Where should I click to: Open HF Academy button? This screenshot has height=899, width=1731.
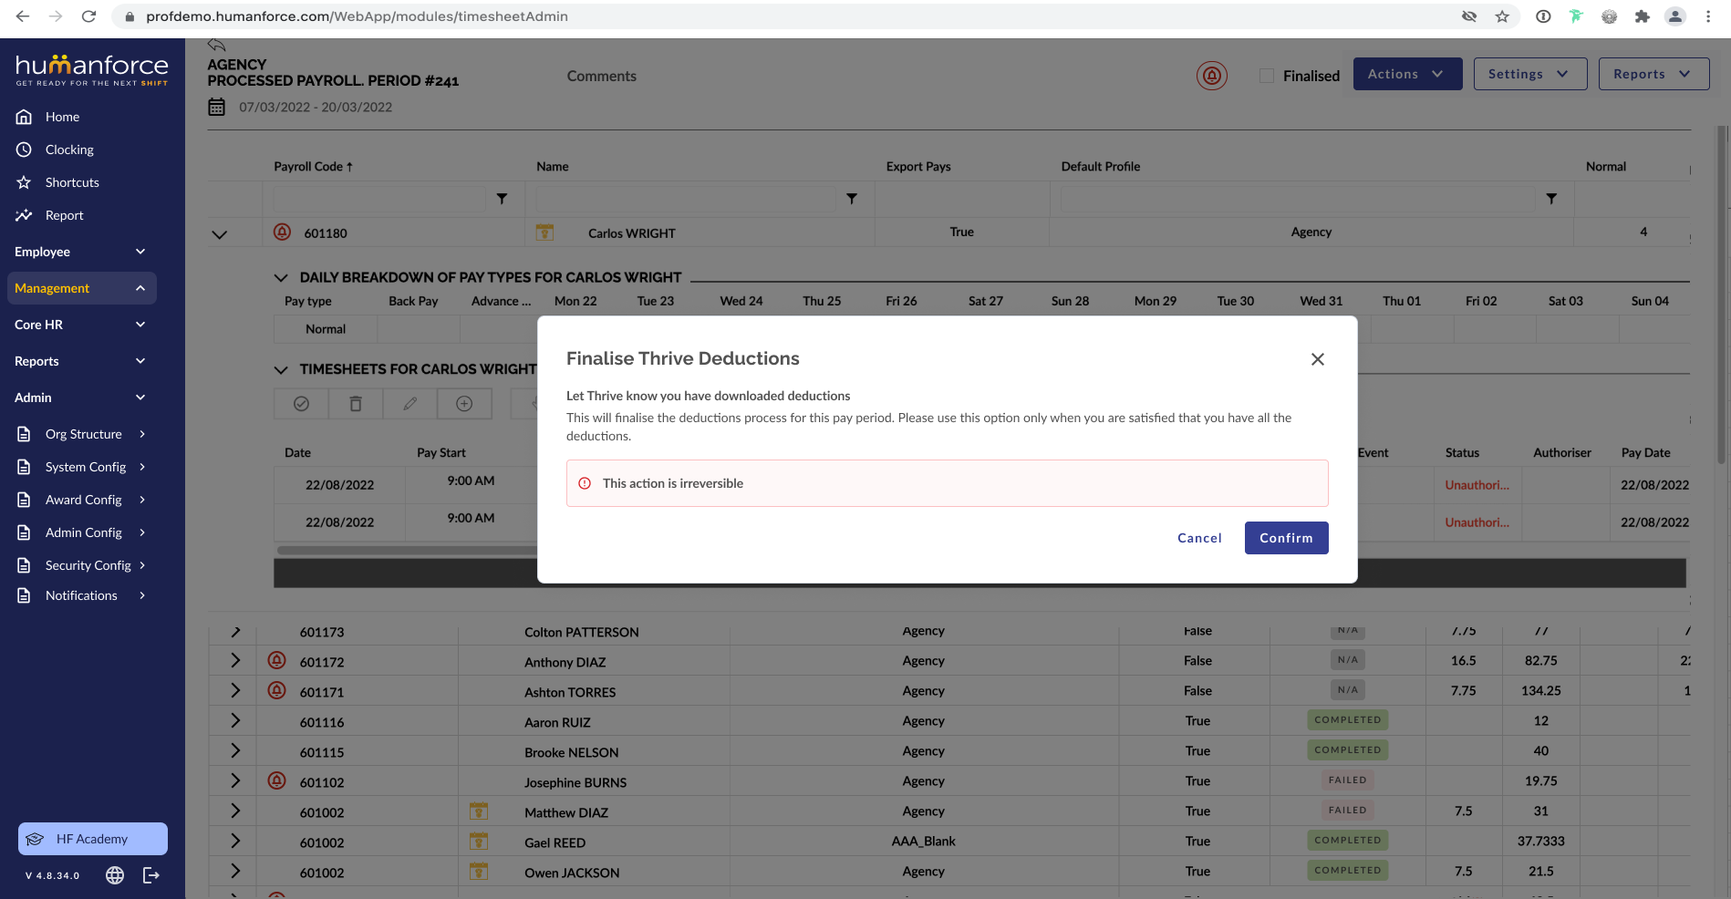pyautogui.click(x=93, y=839)
